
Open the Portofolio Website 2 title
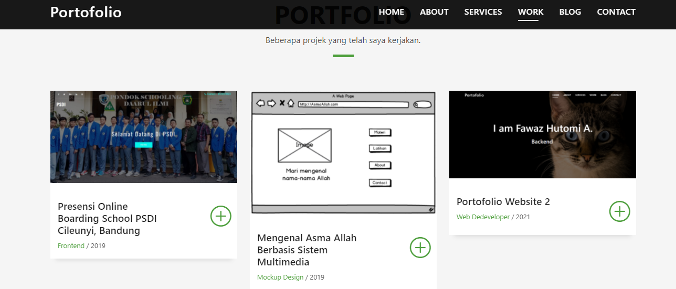(x=503, y=201)
